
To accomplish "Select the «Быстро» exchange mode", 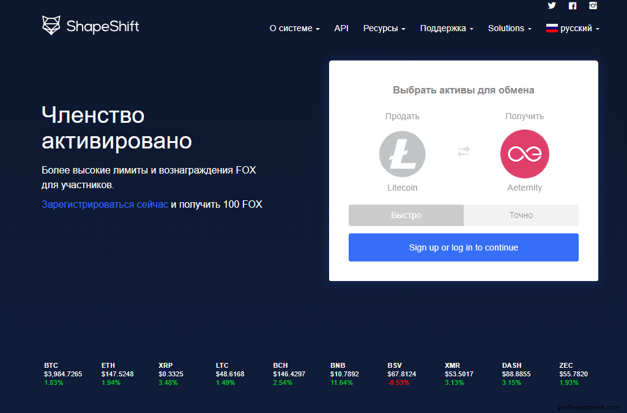I will tap(406, 215).
